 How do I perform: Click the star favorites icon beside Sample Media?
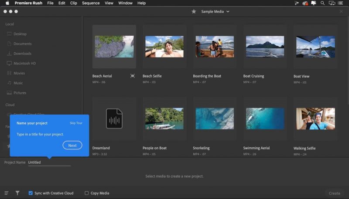[194, 11]
